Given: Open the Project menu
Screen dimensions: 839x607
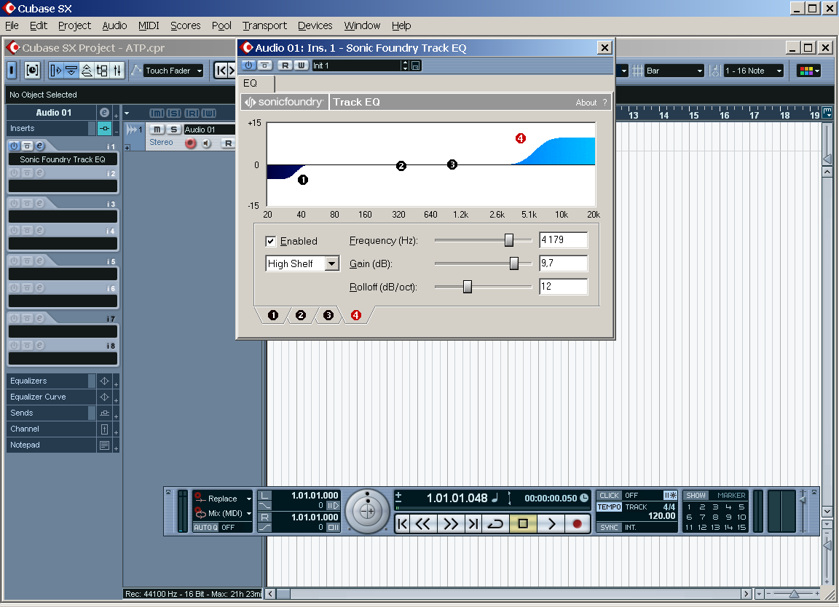Looking at the screenshot, I should 74,25.
